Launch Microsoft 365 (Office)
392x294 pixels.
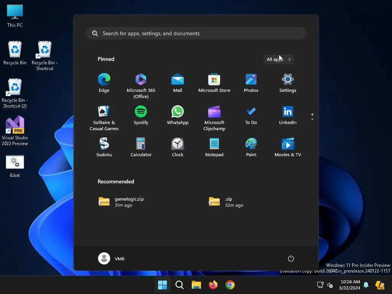click(x=141, y=86)
